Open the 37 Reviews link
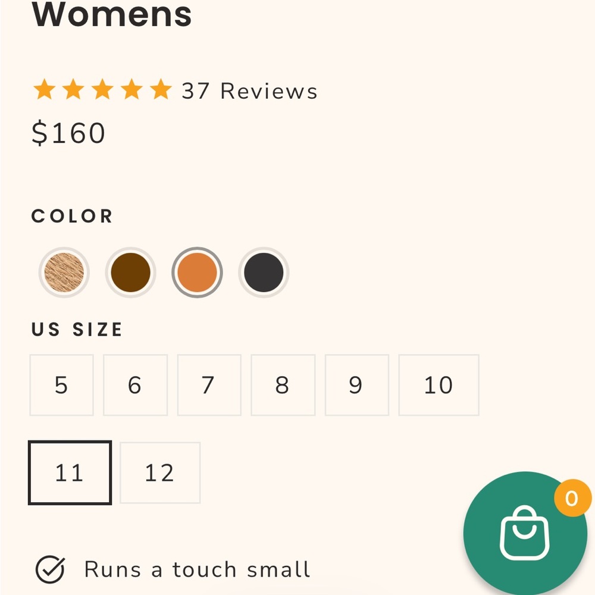595x595 pixels. (250, 91)
